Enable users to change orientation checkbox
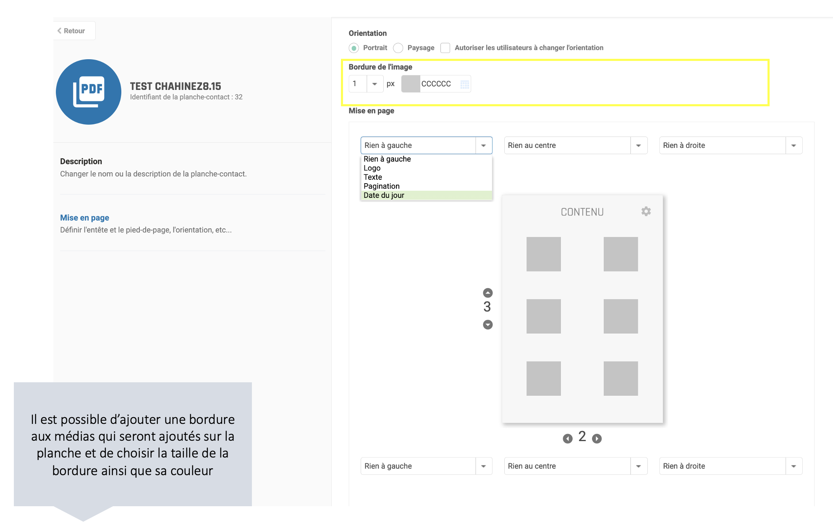 [x=445, y=48]
